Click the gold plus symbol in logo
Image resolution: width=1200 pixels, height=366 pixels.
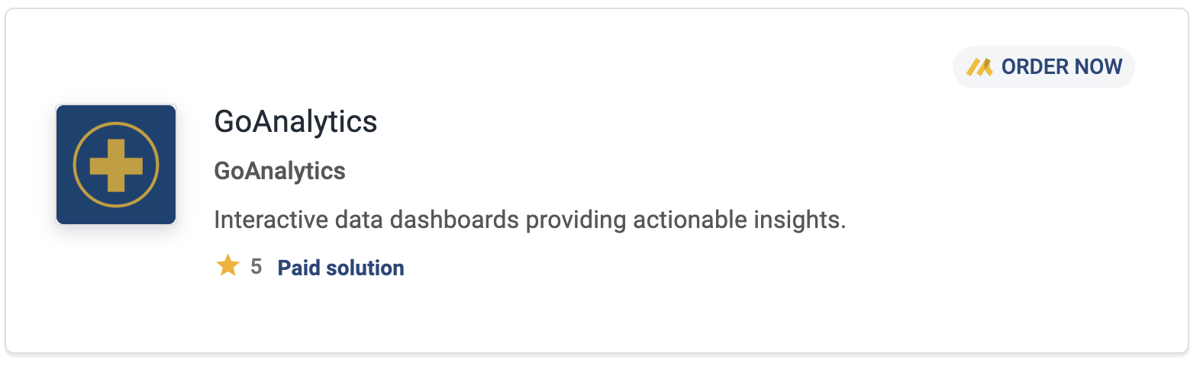click(116, 165)
